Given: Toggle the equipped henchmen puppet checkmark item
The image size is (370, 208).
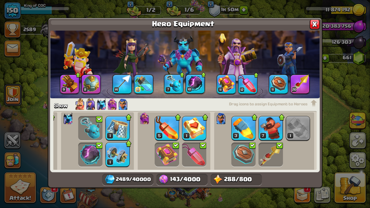Looking at the screenshot, I should tap(90, 128).
